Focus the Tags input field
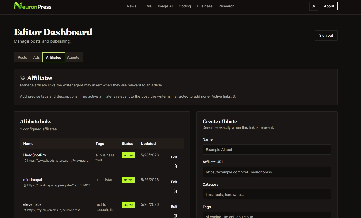 267,215
